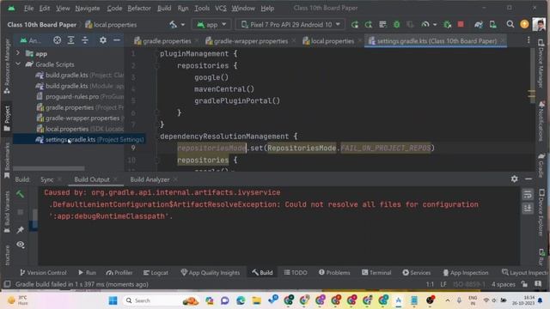Collapse all items in project panel
The height and width of the screenshot is (309, 550).
tap(85, 40)
